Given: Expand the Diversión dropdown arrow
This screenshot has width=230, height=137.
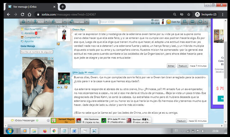Looking at the screenshot, I should point(87,22).
